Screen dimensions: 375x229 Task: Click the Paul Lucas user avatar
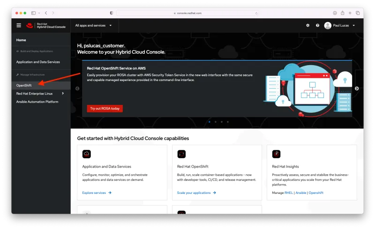tap(328, 25)
